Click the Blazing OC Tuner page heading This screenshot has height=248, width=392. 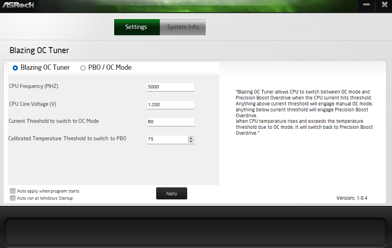pos(39,51)
